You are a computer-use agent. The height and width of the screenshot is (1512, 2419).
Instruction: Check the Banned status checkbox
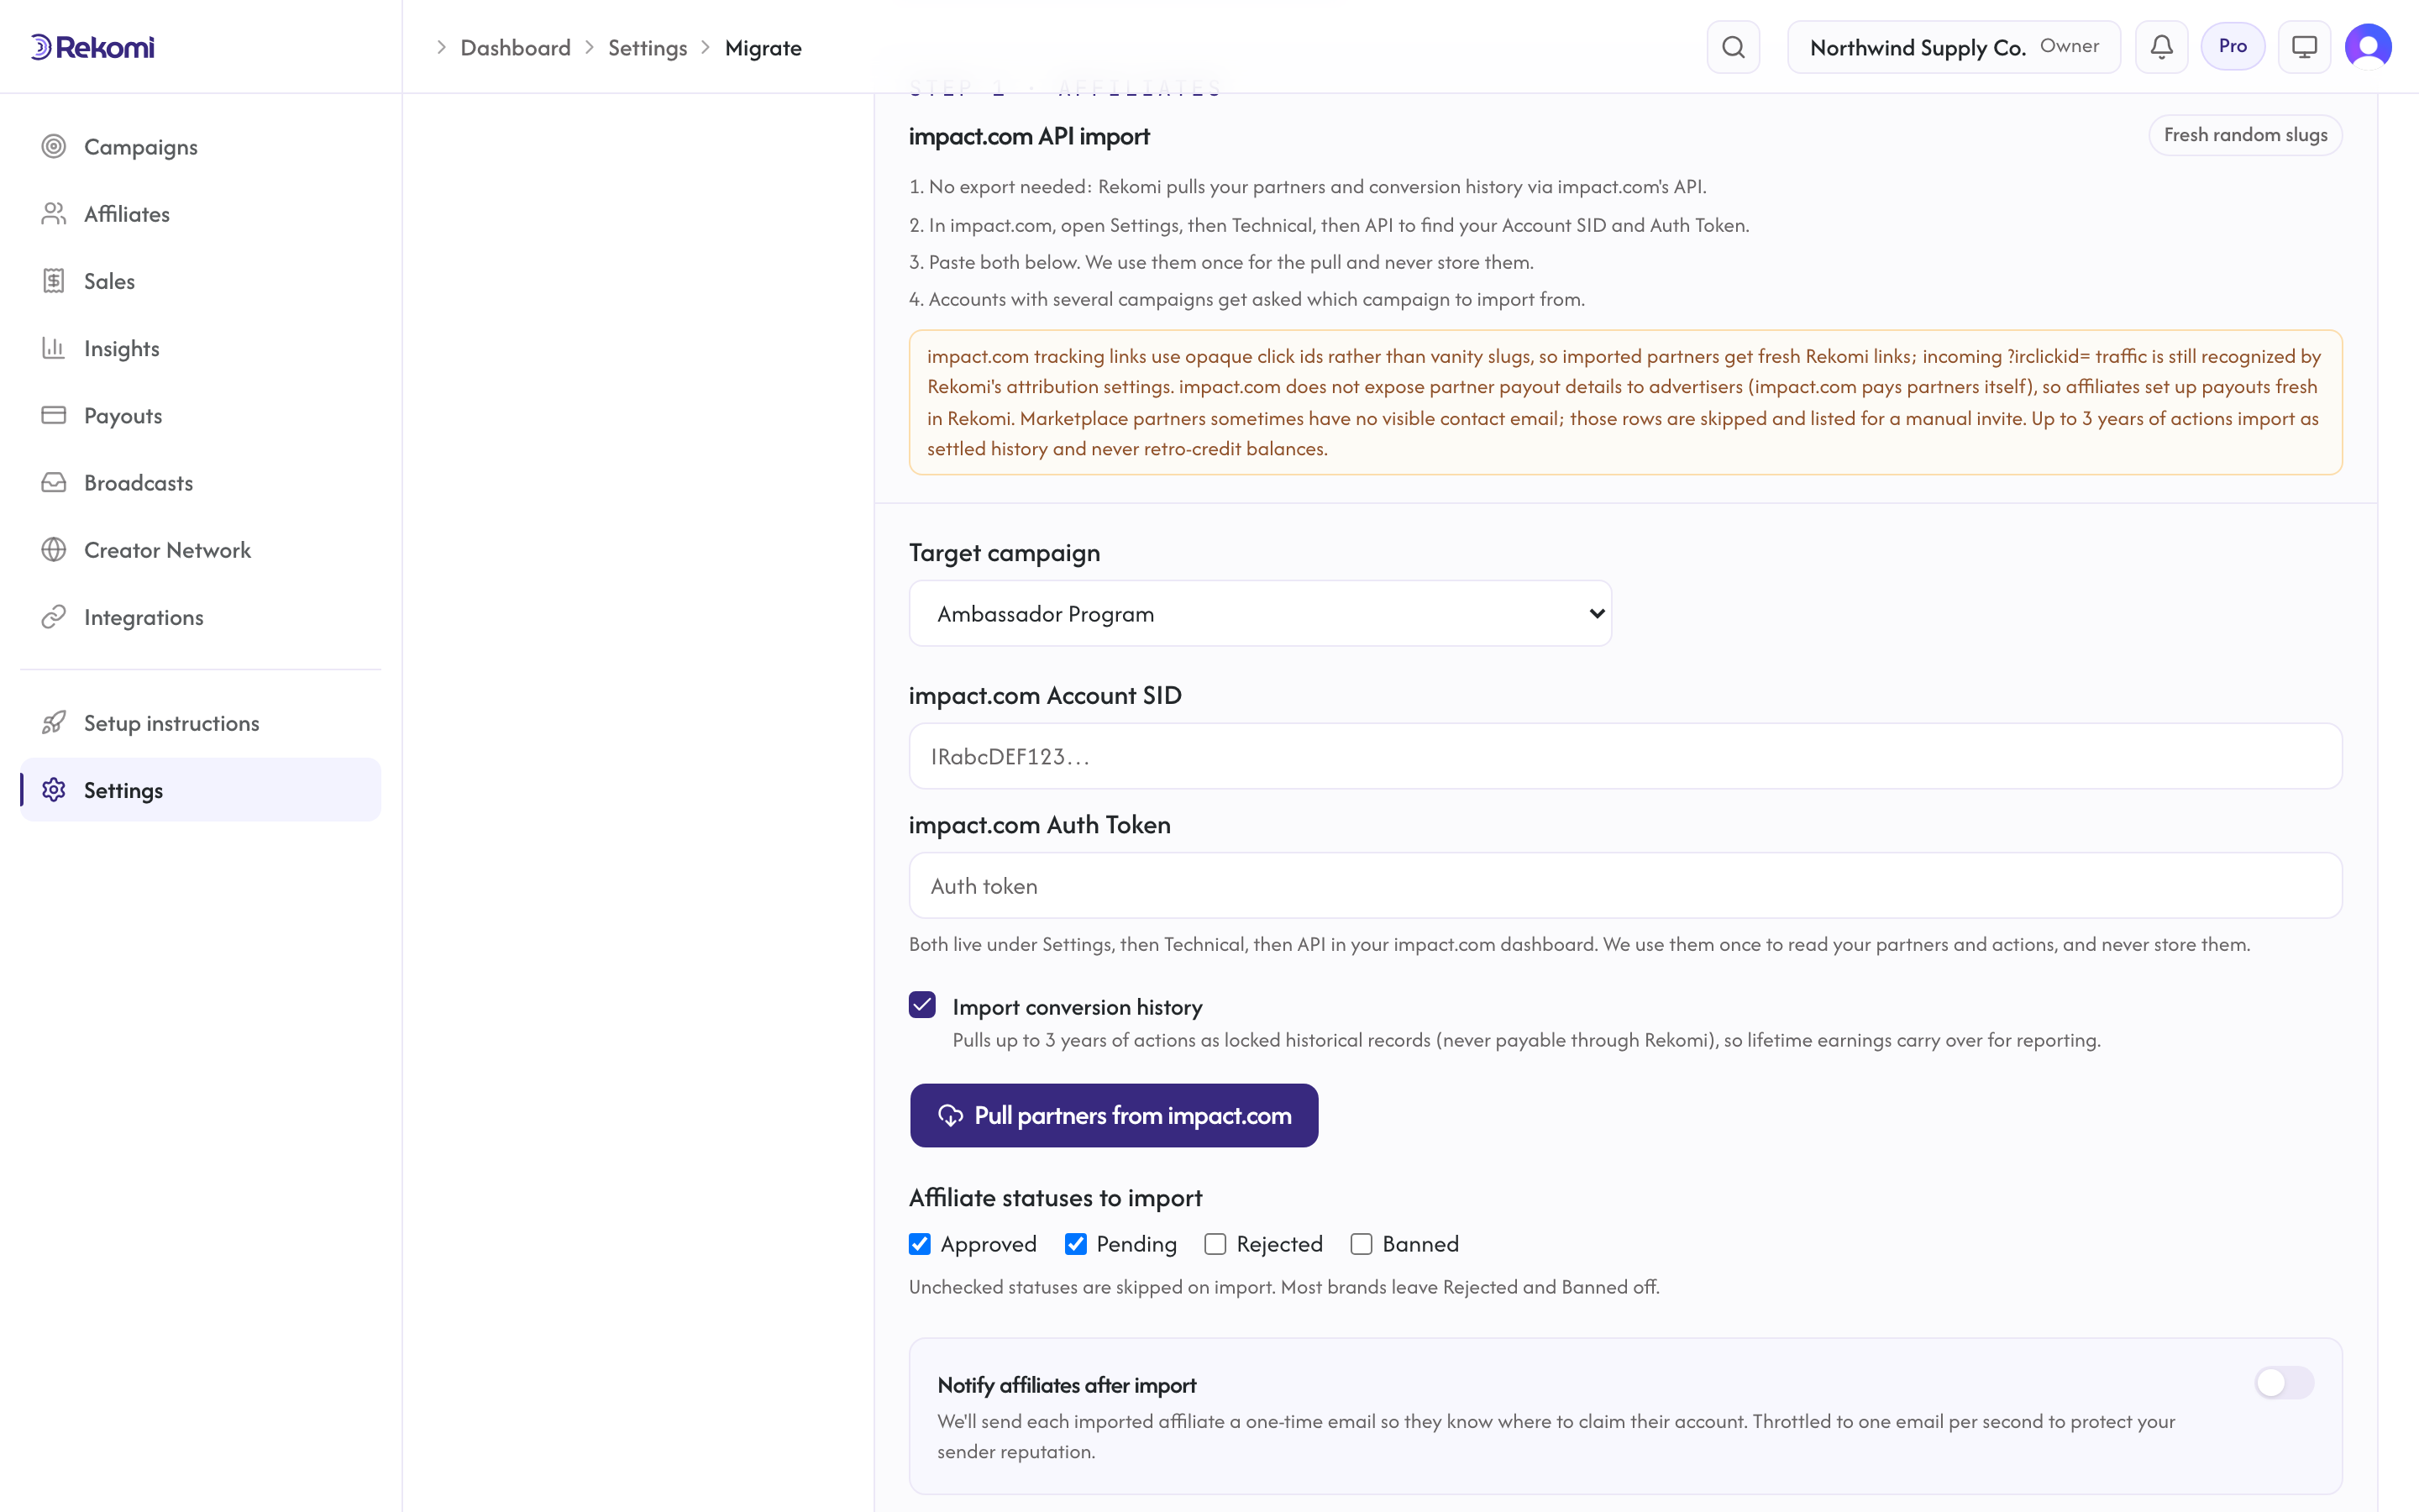1362,1243
